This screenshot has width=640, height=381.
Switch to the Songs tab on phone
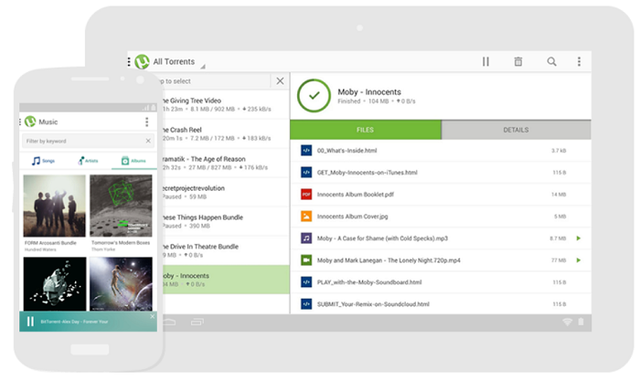tap(43, 161)
